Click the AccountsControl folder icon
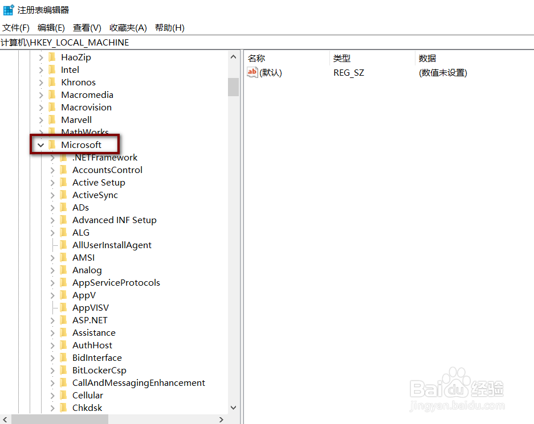534x424 pixels. 63,170
